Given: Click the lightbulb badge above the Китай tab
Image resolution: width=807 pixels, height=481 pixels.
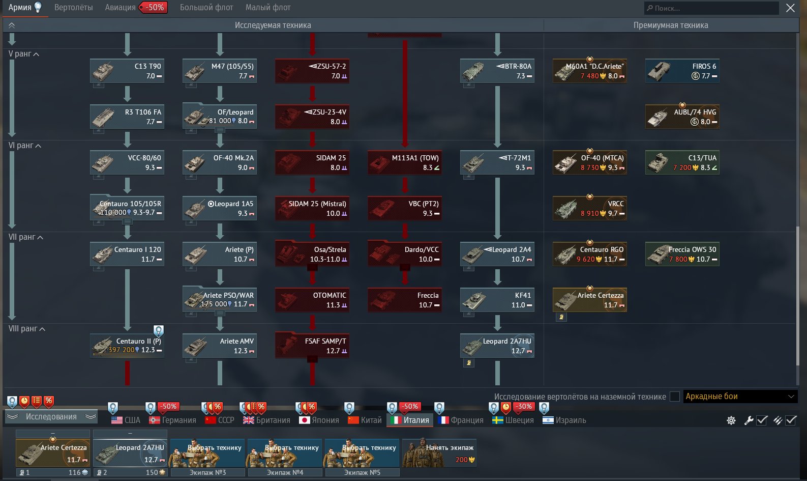Looking at the screenshot, I should point(349,408).
